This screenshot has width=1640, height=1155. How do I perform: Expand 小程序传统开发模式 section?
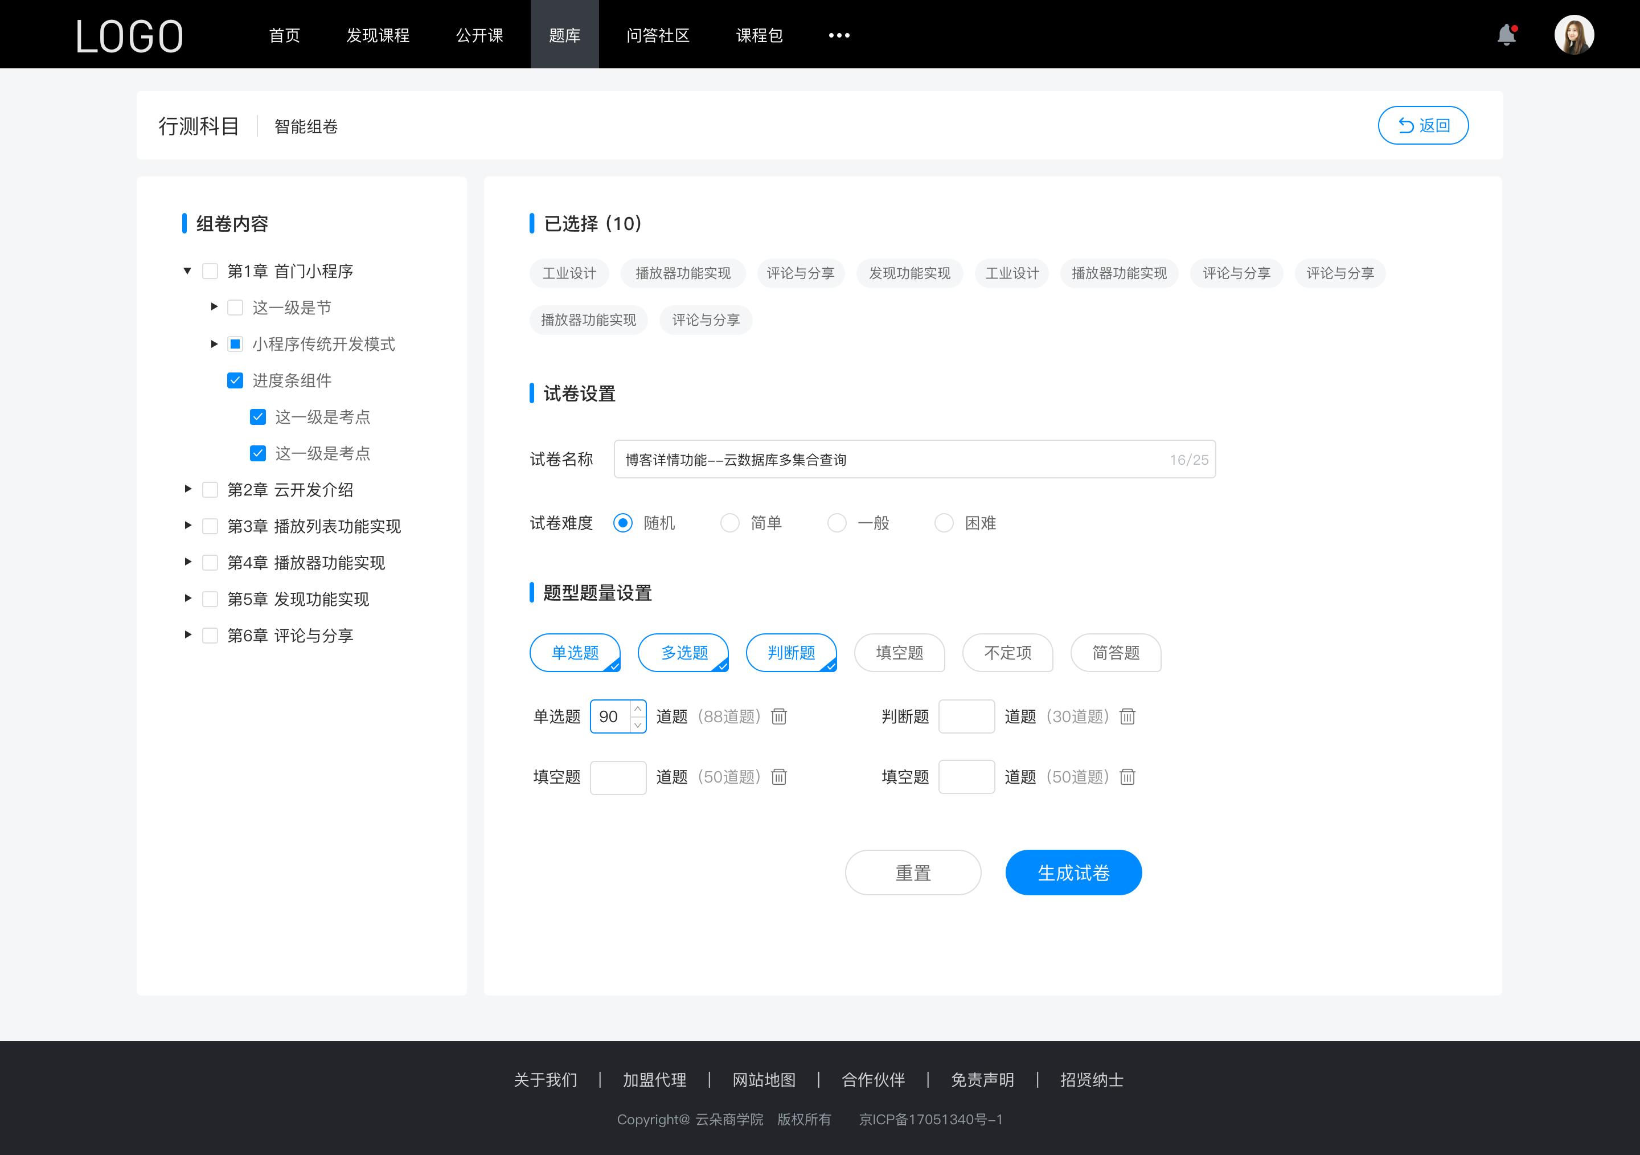pyautogui.click(x=211, y=344)
